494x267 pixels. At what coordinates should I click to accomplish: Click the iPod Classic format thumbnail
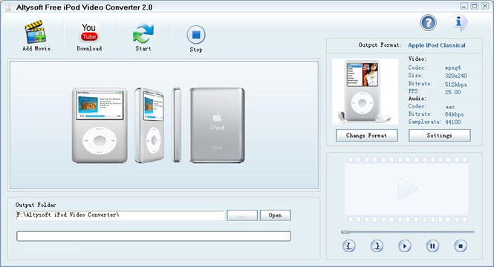365,91
